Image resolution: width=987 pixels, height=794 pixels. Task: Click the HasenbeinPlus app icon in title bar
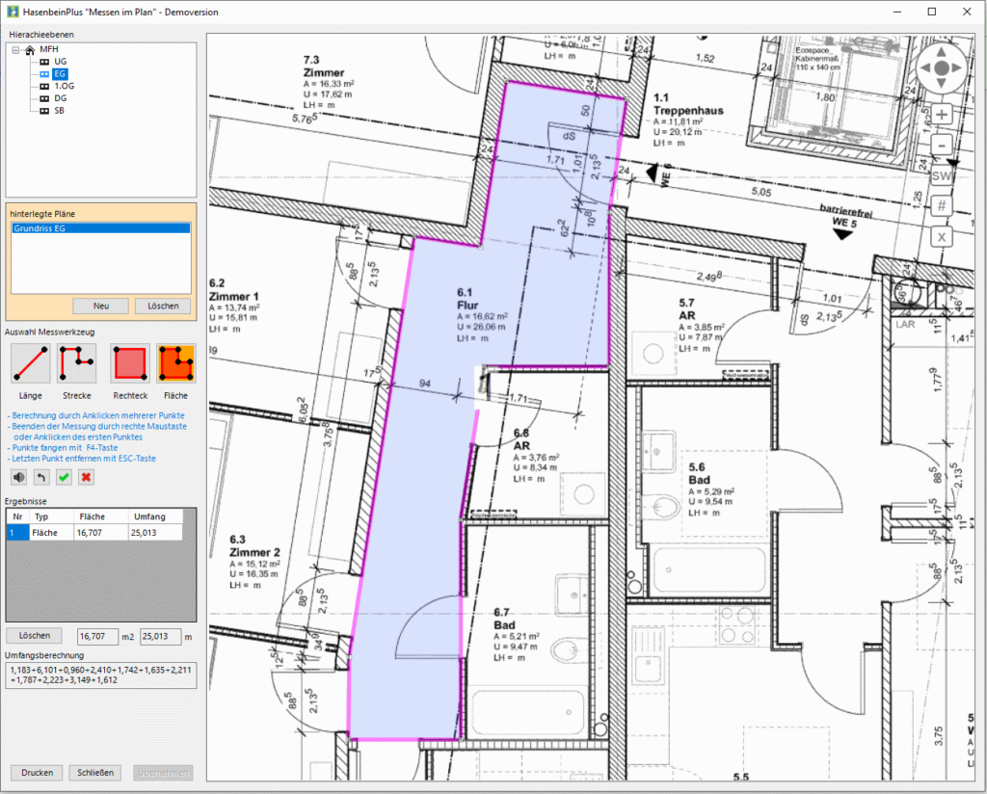[13, 12]
